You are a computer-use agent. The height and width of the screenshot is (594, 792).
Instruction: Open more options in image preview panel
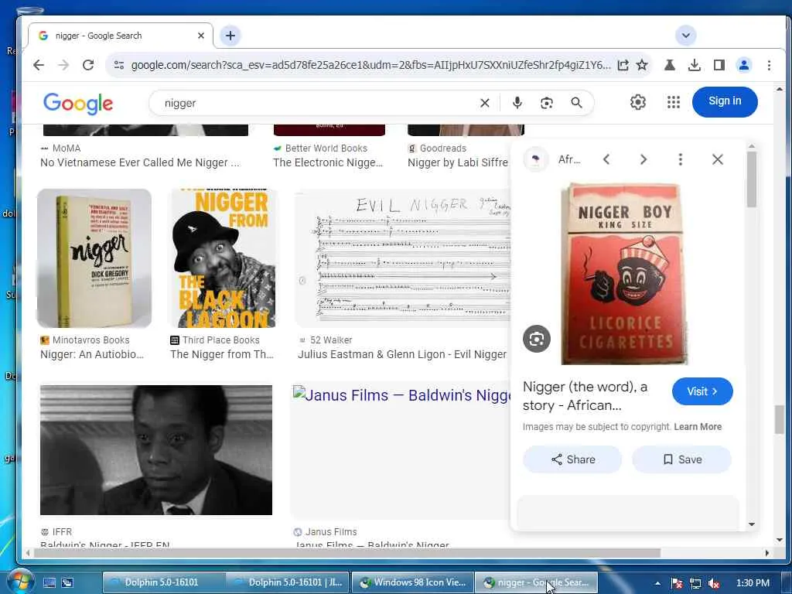681,159
